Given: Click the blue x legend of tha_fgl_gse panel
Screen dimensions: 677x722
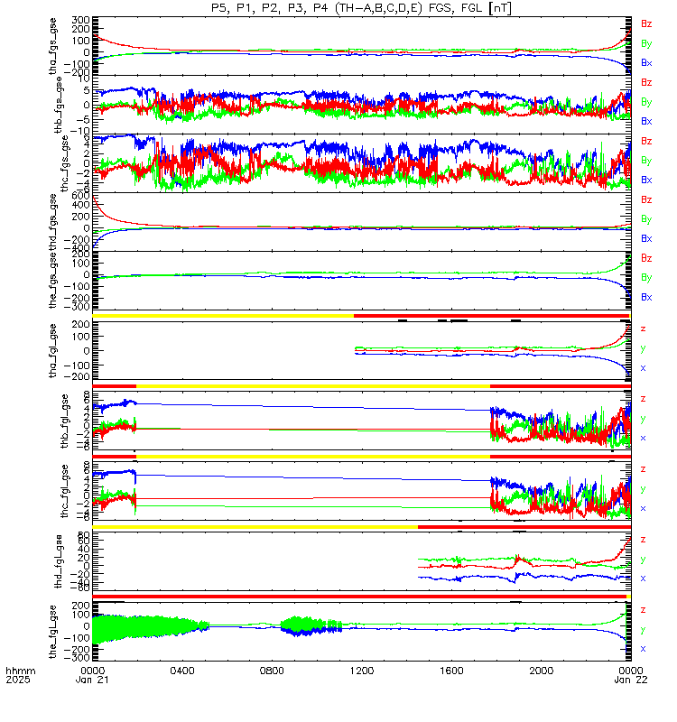Looking at the screenshot, I should pyautogui.click(x=643, y=368).
